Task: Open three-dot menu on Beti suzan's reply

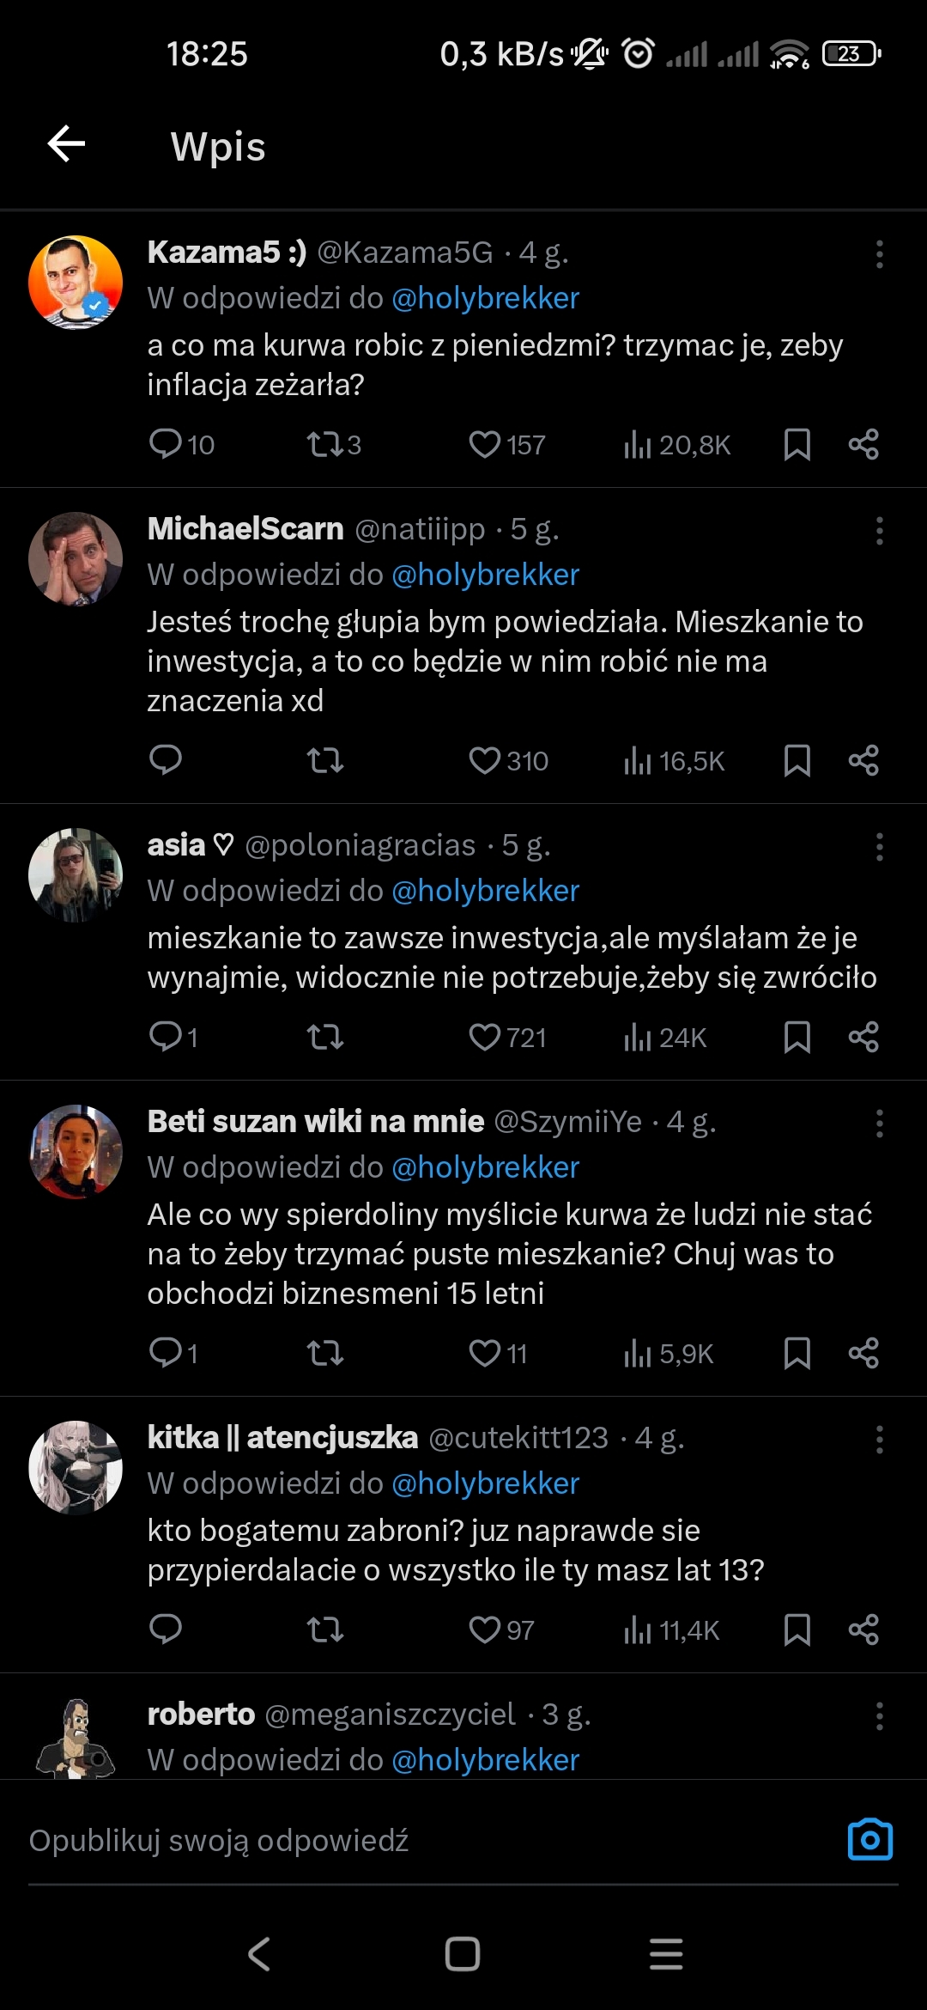Action: tap(879, 1124)
